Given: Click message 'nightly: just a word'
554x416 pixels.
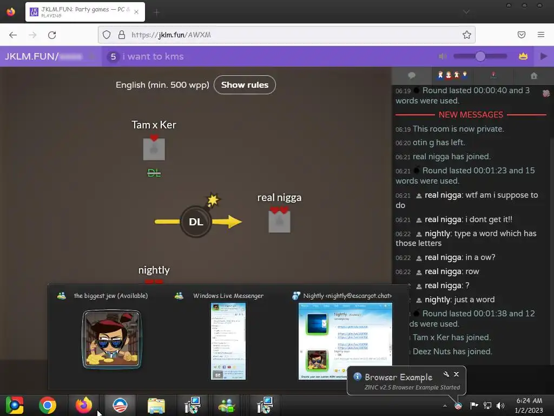Looking at the screenshot, I should point(459,300).
